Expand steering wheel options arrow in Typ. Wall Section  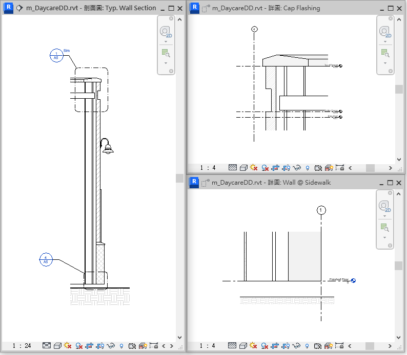point(166,41)
